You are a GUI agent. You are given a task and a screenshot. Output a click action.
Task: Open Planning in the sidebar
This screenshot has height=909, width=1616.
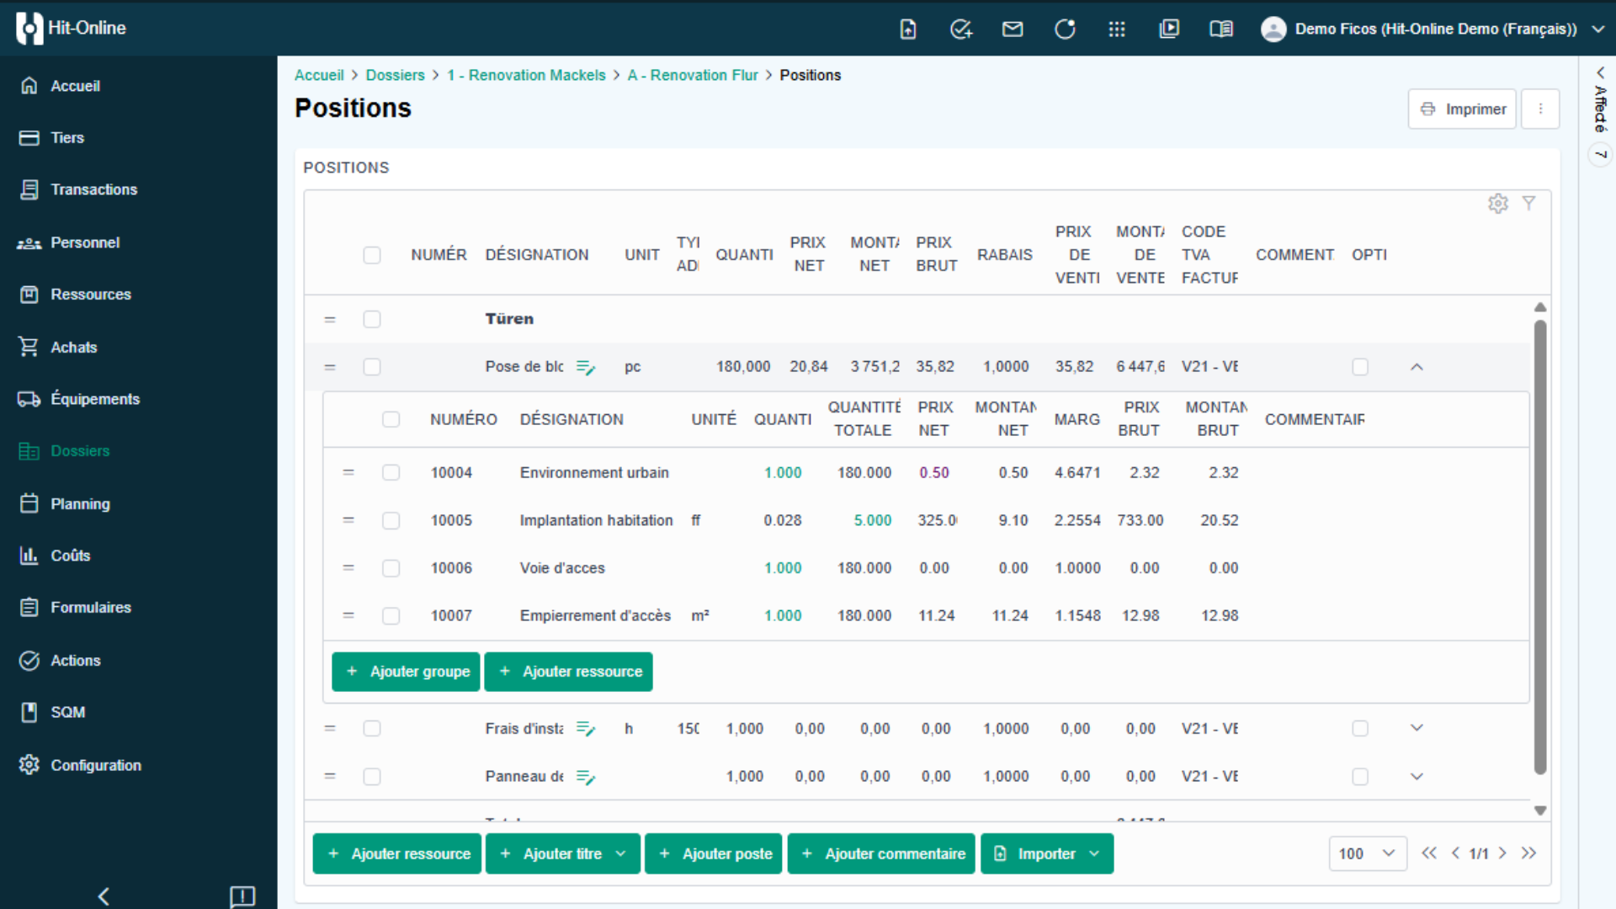(x=80, y=504)
